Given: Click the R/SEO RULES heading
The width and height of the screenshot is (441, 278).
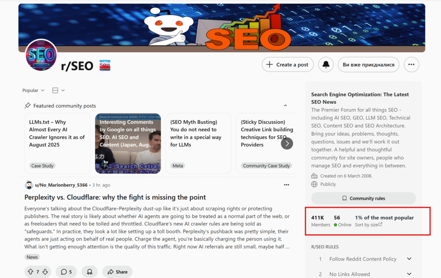Looking at the screenshot, I should (325, 247).
